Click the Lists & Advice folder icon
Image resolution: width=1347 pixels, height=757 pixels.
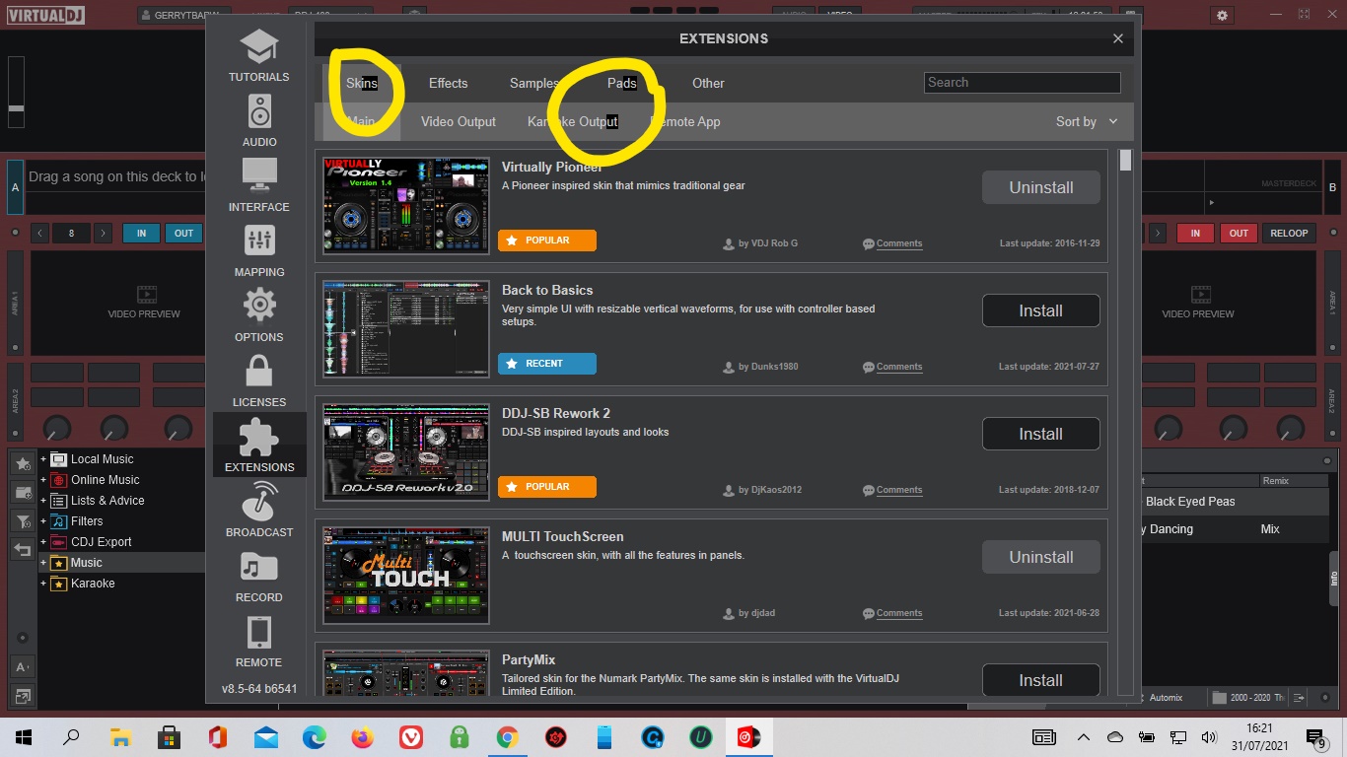point(59,501)
